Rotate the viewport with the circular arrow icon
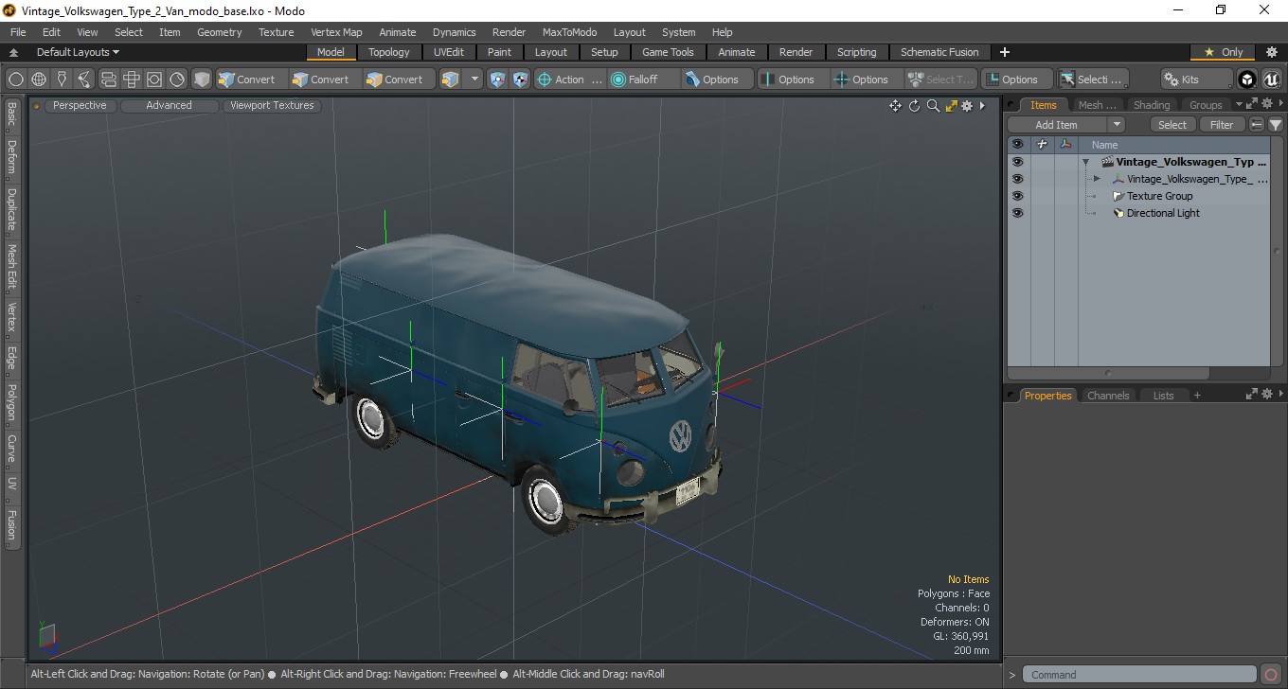This screenshot has width=1288, height=689. (915, 106)
